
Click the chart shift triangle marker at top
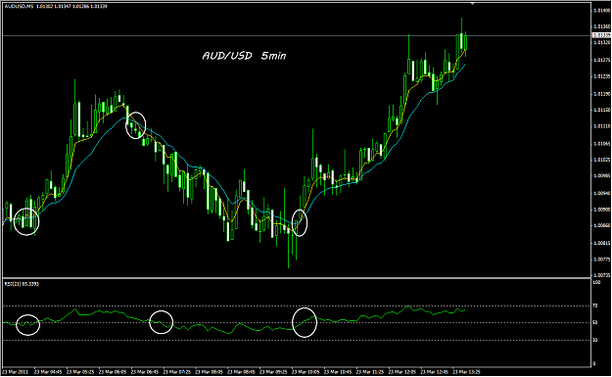coord(473,4)
